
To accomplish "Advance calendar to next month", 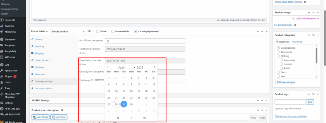I will (x=154, y=67).
